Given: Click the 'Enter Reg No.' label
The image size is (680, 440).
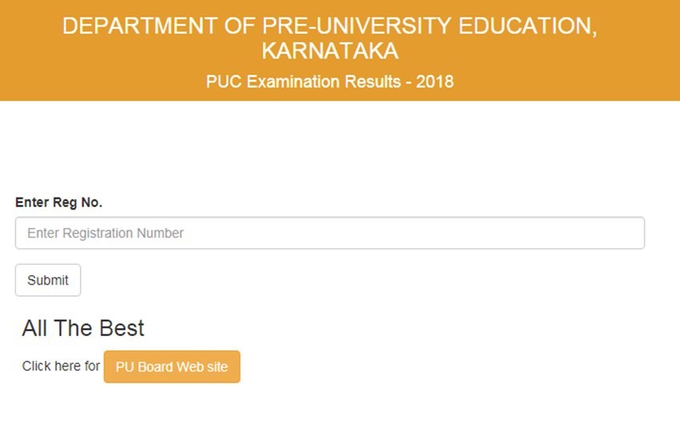Looking at the screenshot, I should (59, 202).
